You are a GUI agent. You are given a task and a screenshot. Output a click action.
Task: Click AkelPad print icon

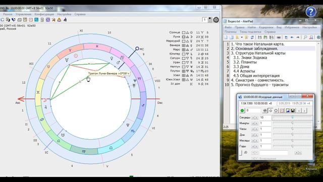click(279, 37)
